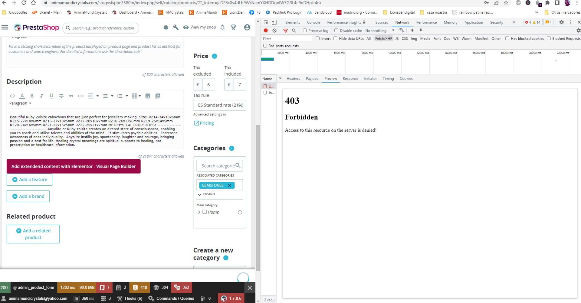Clear the network log
This screenshot has height=303, width=581.
point(274,30)
